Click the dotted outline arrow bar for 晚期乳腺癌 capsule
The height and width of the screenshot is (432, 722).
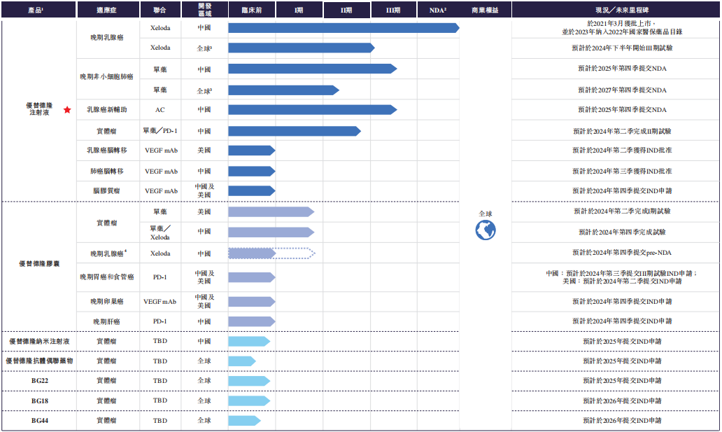coord(271,253)
